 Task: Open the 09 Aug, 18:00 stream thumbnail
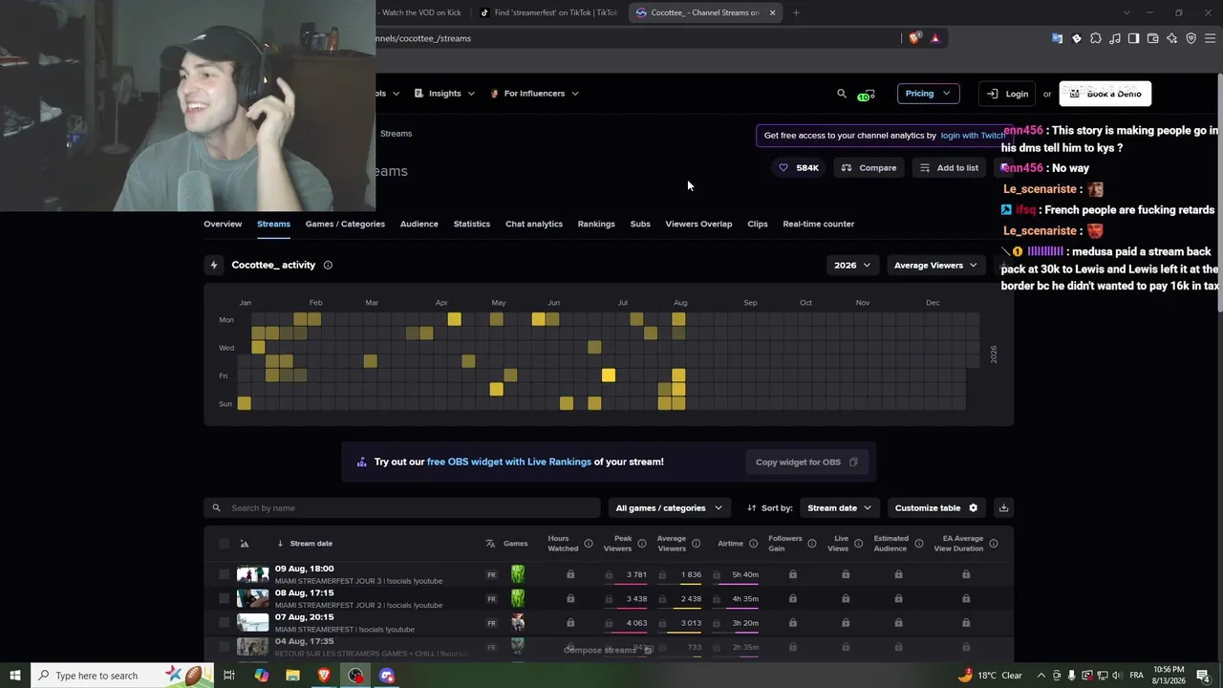coord(253,574)
